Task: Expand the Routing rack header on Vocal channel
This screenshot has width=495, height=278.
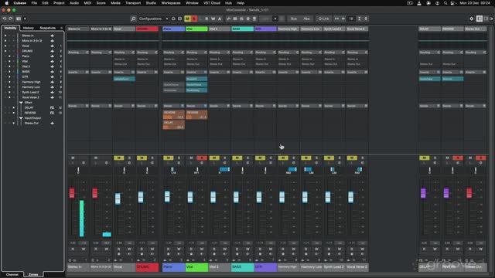Action: [124, 53]
